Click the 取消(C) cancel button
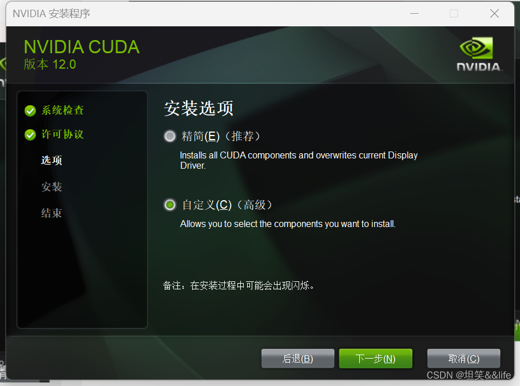 coord(463,359)
